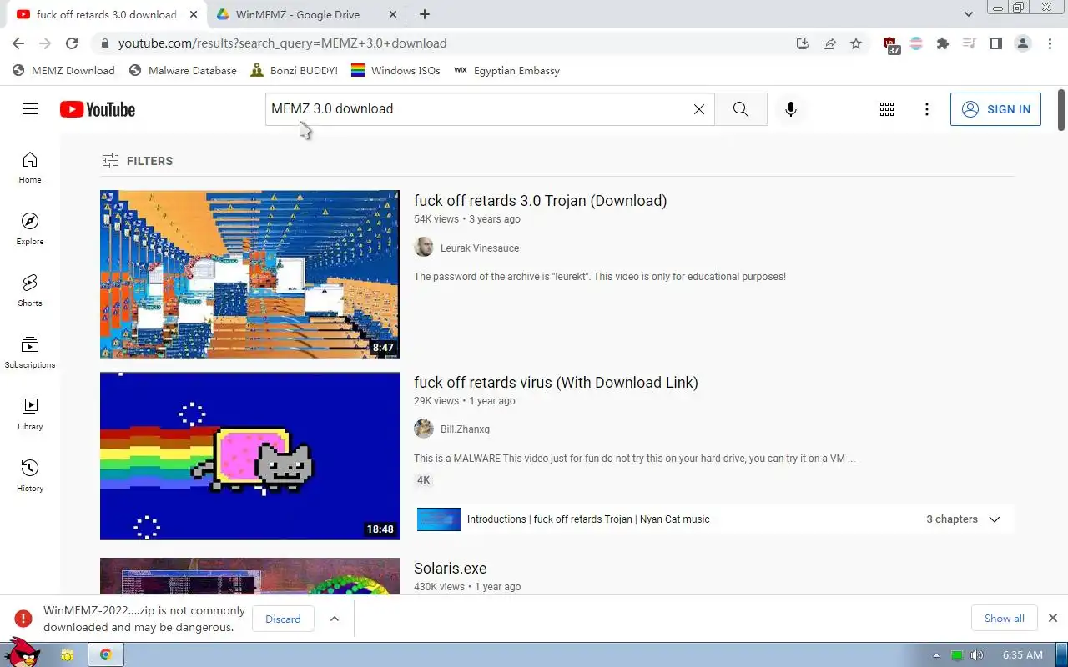Open Library in the sidebar
Viewport: 1068px width, 667px height.
(30, 414)
